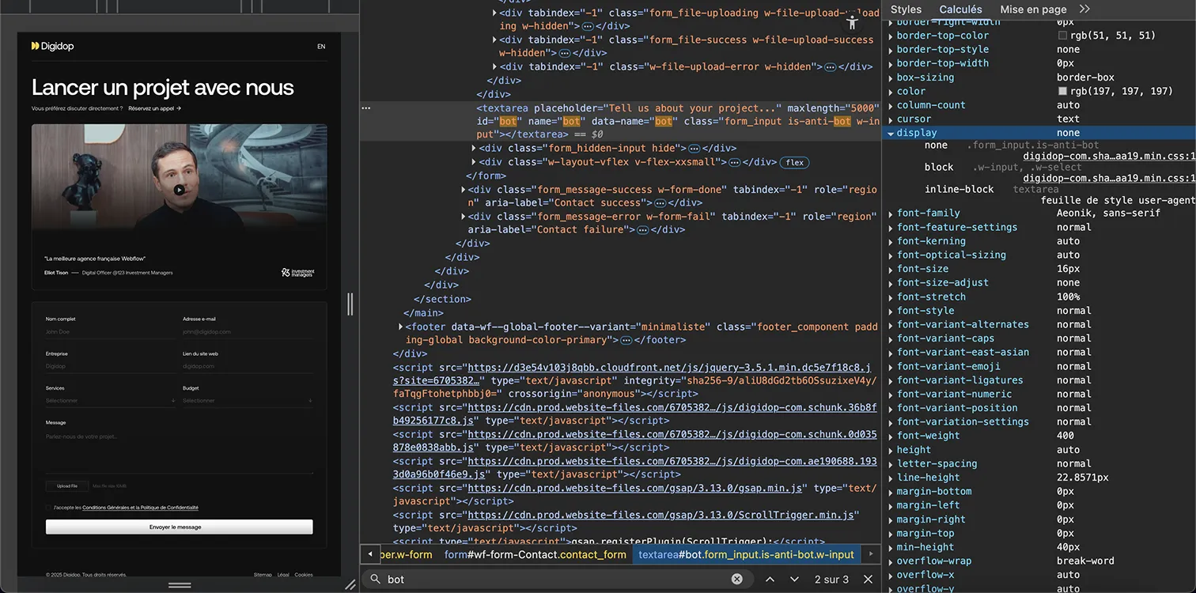This screenshot has height=593, width=1196.
Task: Click the flex badge on w-layout-vflex div
Action: 794,162
